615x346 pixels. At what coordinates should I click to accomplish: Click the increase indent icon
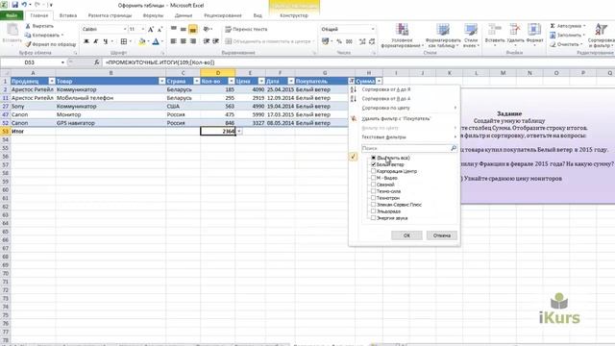(215, 41)
